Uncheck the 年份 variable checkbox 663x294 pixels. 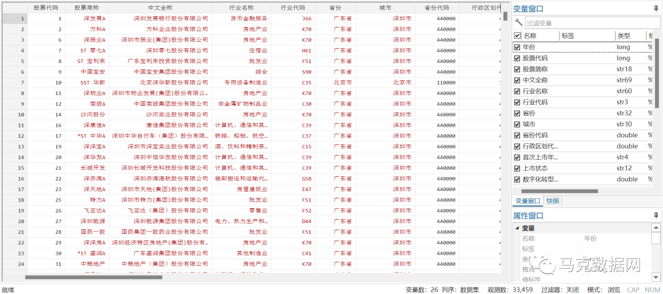coord(517,47)
